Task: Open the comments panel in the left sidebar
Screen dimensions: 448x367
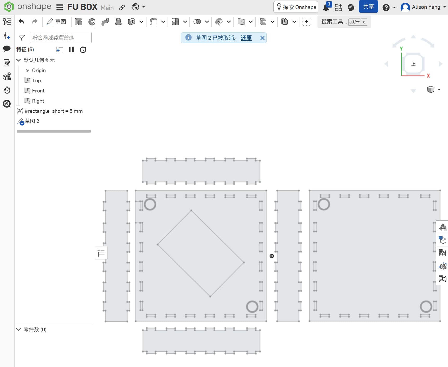Action: [7, 49]
